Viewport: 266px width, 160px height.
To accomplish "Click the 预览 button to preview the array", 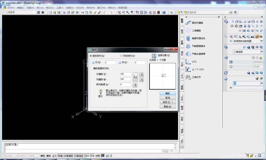I will coord(167,102).
